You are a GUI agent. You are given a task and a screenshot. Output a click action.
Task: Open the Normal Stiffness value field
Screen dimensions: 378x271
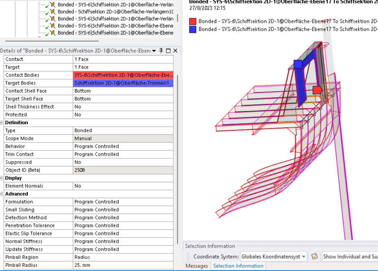pos(123,241)
